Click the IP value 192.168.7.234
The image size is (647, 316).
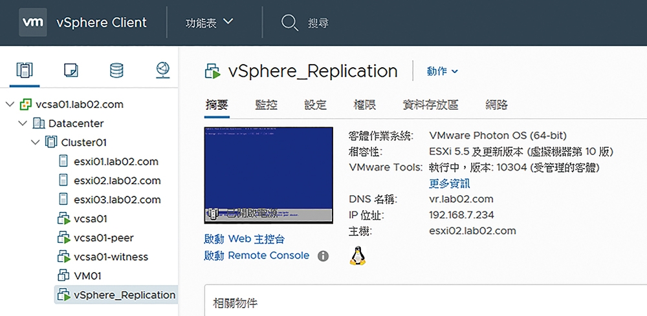coord(462,215)
